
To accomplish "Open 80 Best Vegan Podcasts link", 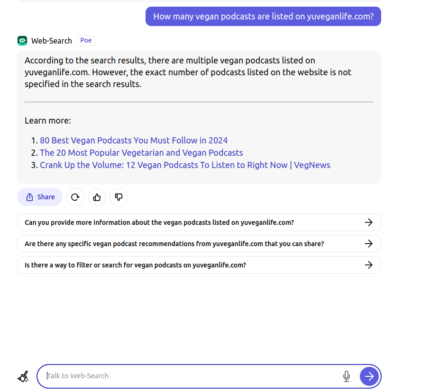I will tap(134, 140).
